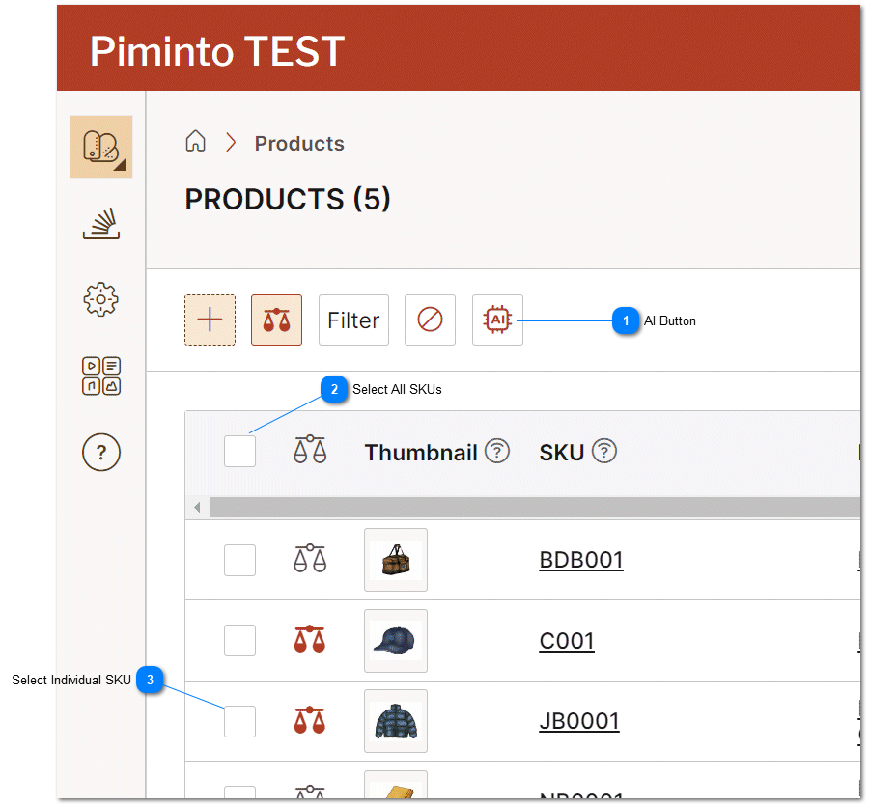Open the publishing channels sidebar icon

[x=100, y=223]
